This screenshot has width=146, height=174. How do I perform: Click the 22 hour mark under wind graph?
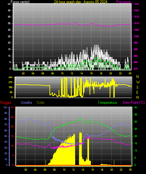120,73
